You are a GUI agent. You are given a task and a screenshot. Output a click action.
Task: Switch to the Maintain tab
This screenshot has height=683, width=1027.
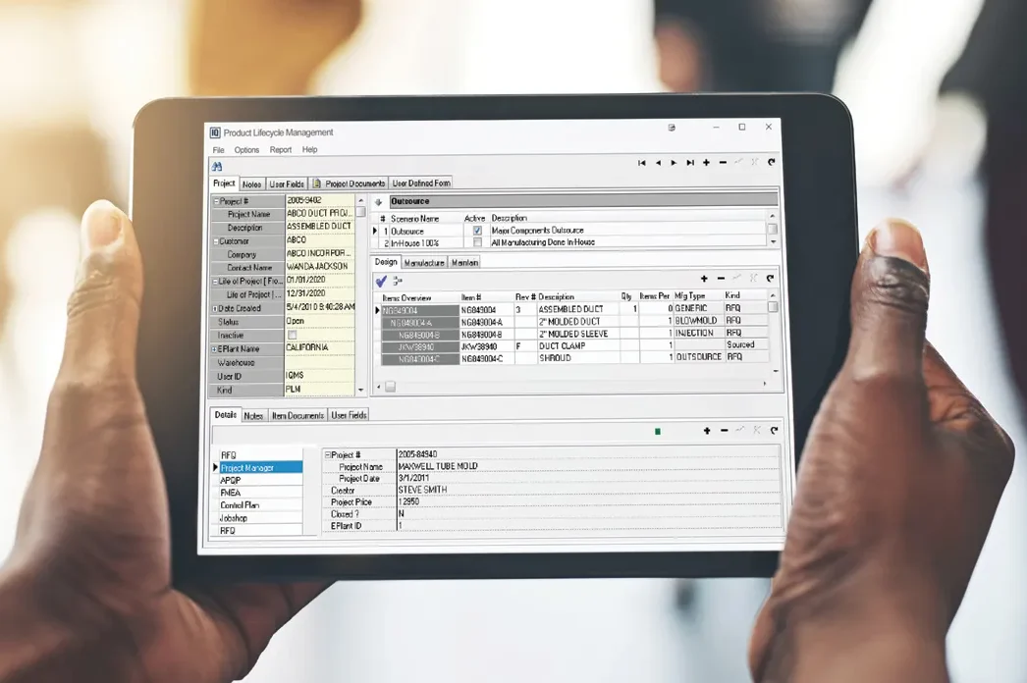464,263
